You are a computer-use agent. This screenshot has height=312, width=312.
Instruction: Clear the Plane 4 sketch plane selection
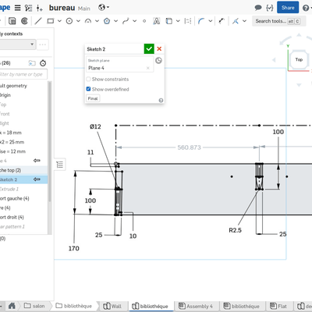[x=147, y=68]
